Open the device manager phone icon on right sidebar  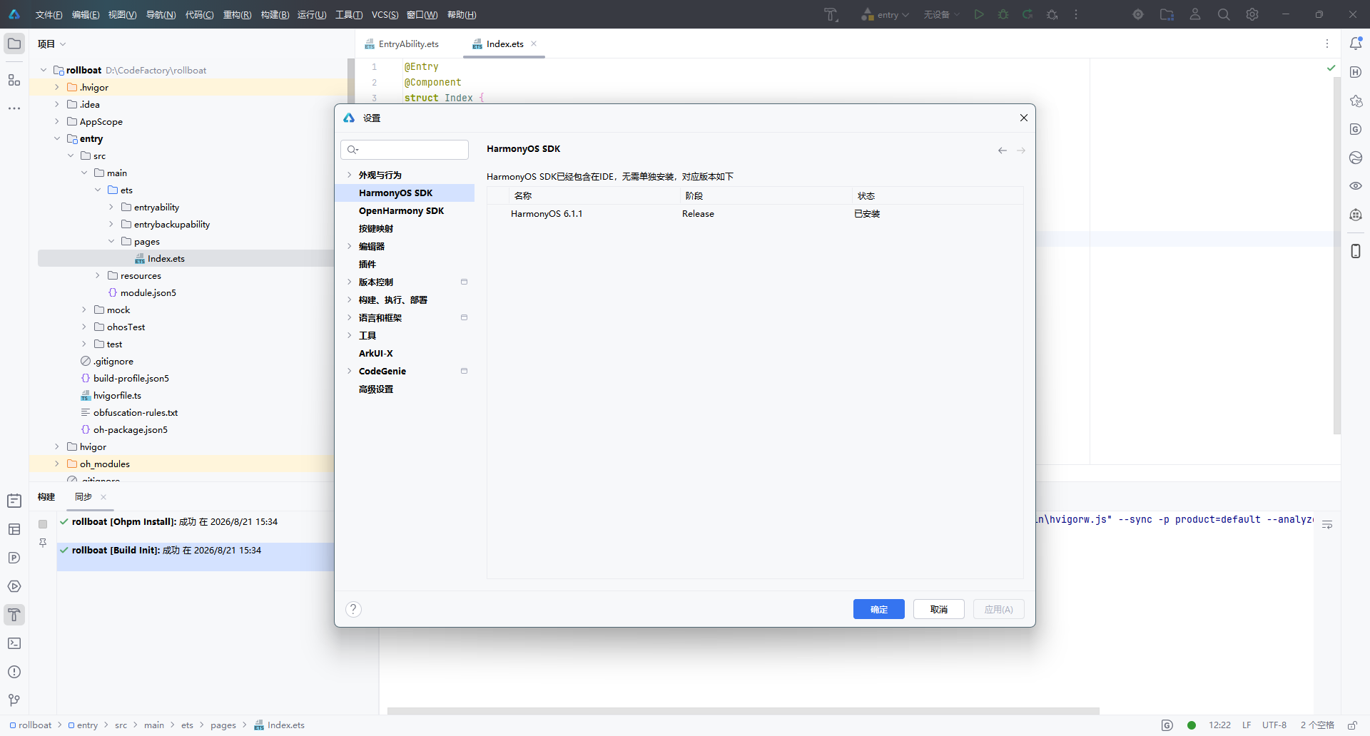1356,251
